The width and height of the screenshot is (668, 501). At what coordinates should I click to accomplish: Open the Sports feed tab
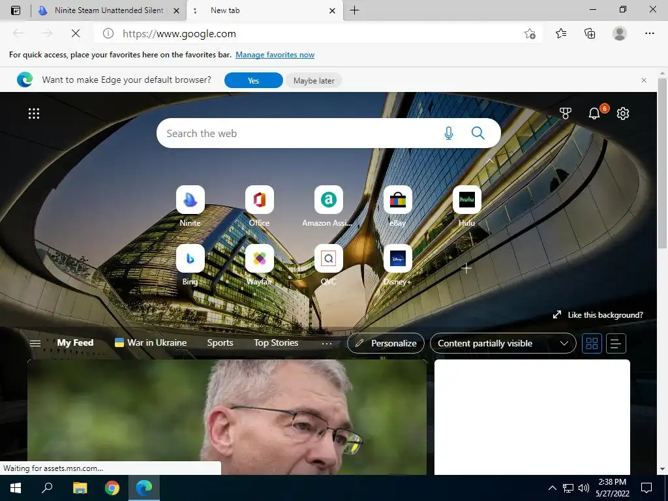(x=220, y=343)
